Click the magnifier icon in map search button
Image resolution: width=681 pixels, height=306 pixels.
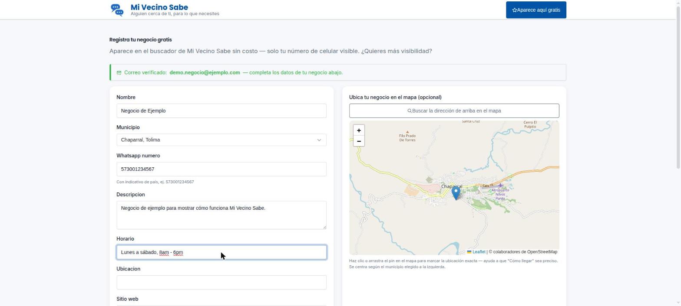pos(410,111)
